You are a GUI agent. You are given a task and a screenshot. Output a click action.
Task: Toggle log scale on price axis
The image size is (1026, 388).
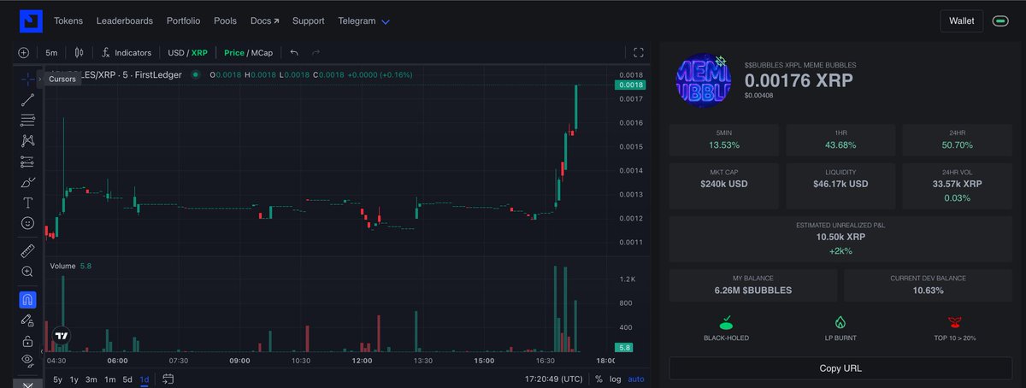click(616, 379)
